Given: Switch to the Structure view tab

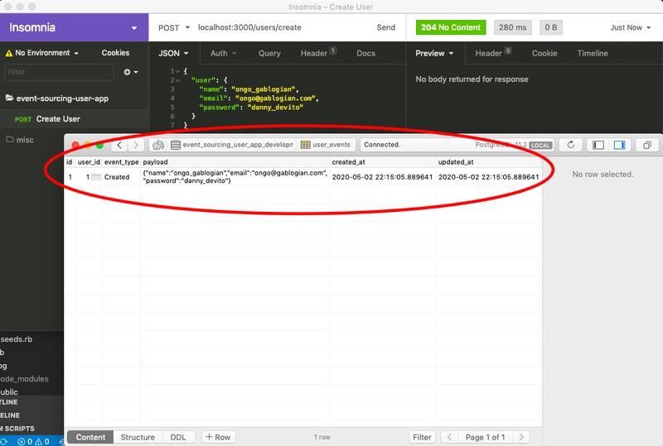Looking at the screenshot, I should pyautogui.click(x=138, y=437).
